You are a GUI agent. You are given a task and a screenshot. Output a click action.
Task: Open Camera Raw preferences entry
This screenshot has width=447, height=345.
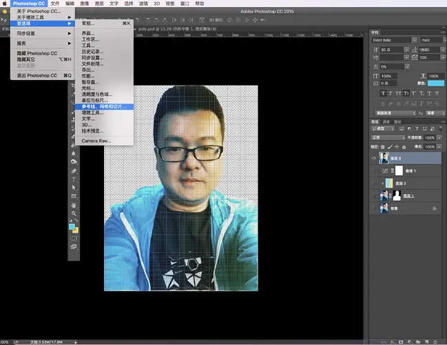click(96, 140)
